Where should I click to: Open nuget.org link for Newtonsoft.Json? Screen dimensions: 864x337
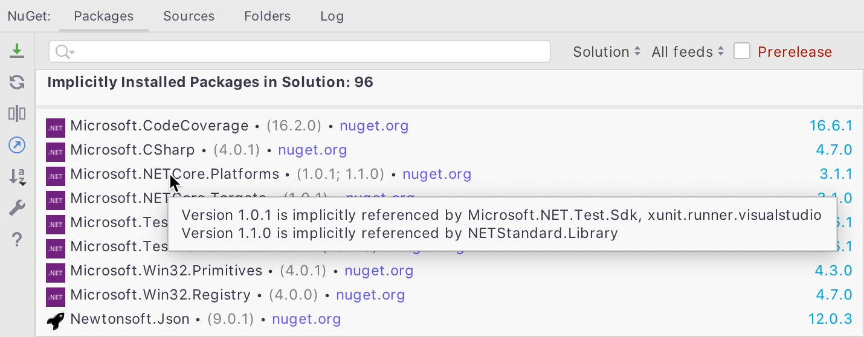(306, 319)
